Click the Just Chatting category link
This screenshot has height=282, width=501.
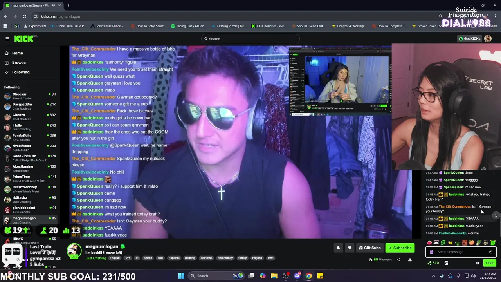click(96, 258)
